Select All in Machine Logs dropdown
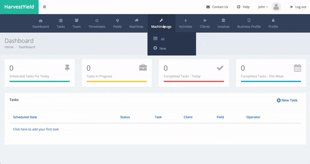 163,39
